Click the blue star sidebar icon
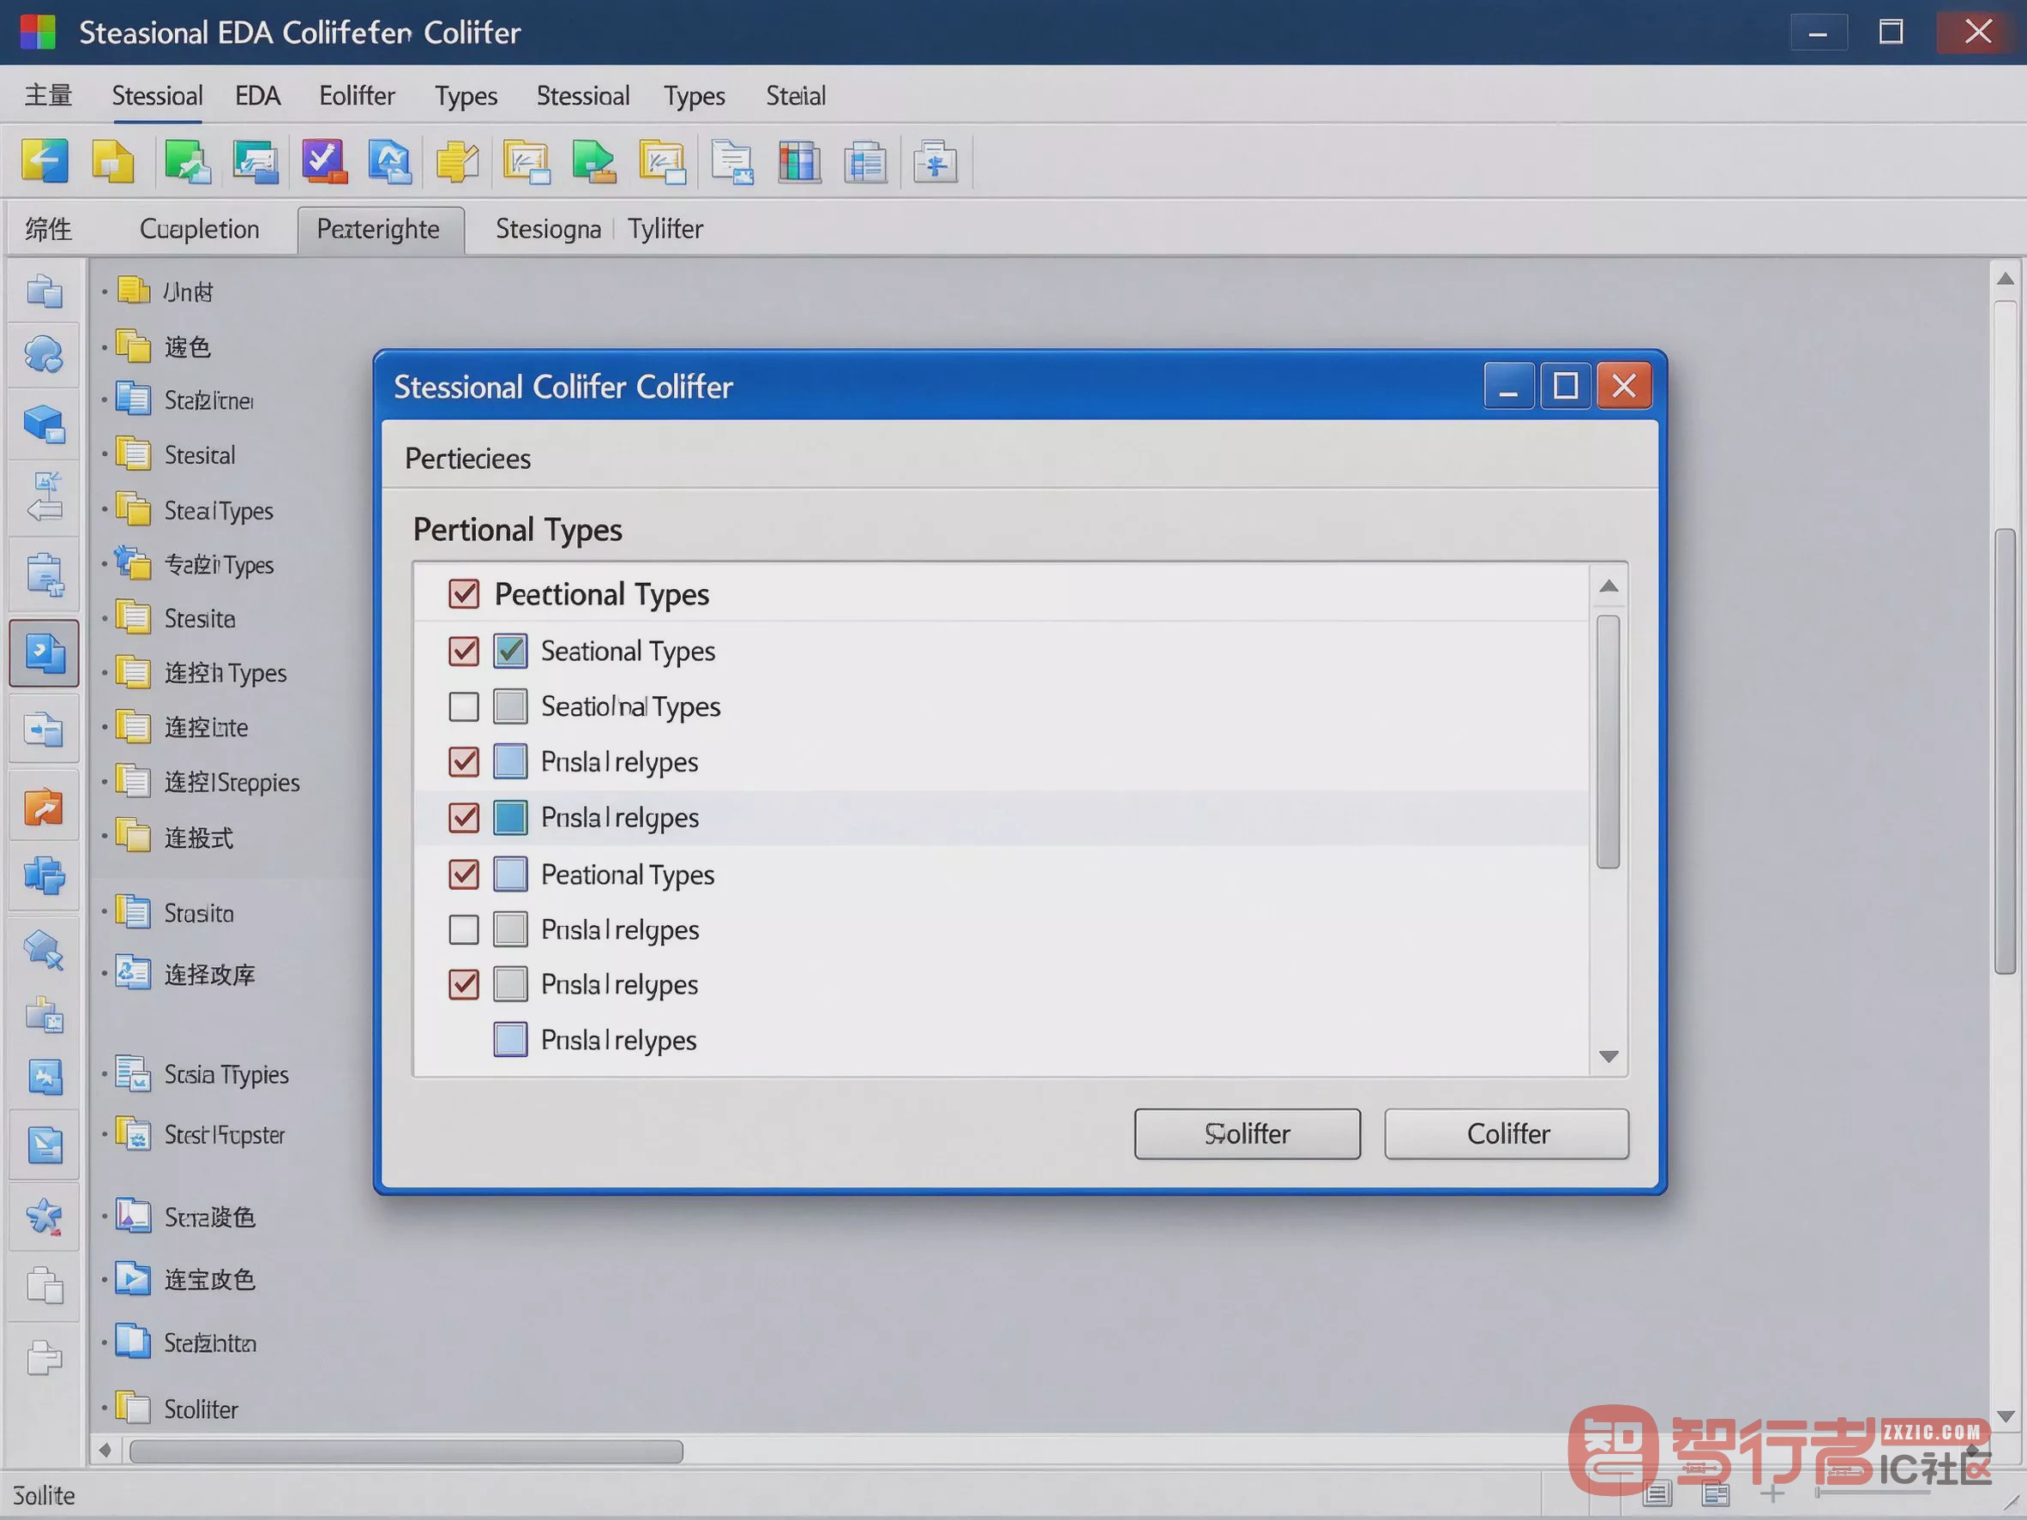 pos(44,1217)
